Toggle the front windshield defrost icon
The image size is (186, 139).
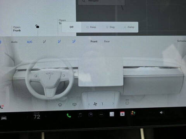coord(60,105)
